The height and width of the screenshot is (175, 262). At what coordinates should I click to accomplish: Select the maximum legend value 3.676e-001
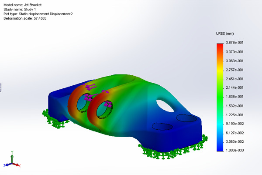[234, 43]
